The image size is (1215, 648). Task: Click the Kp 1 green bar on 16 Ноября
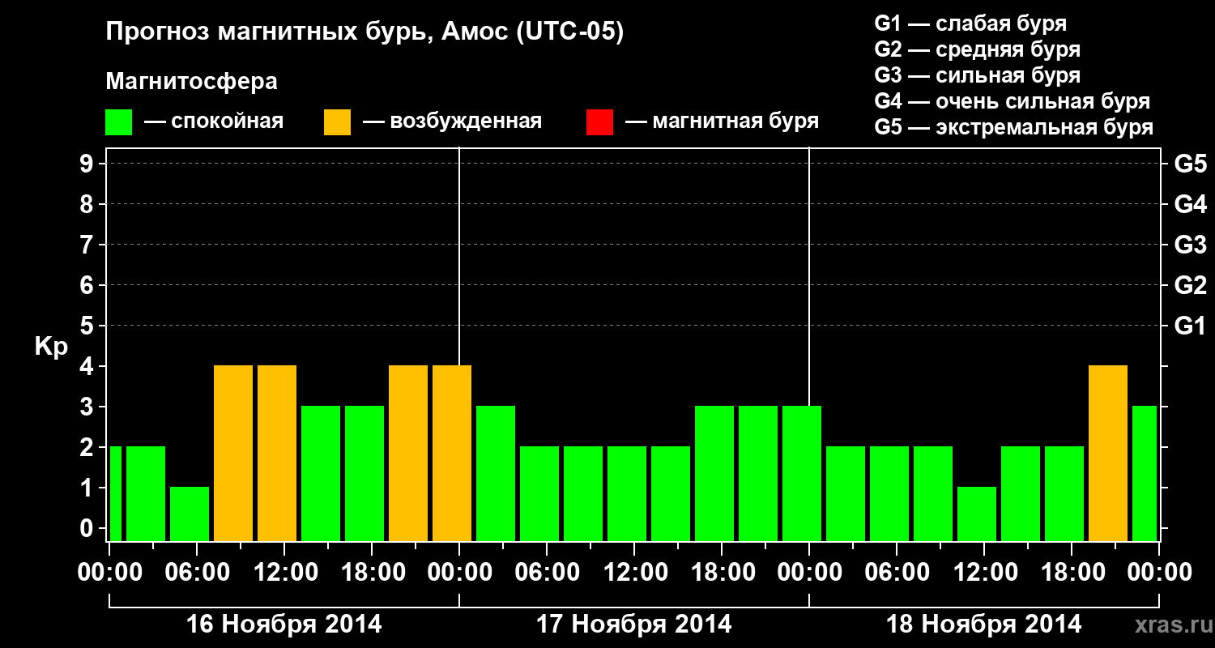190,514
